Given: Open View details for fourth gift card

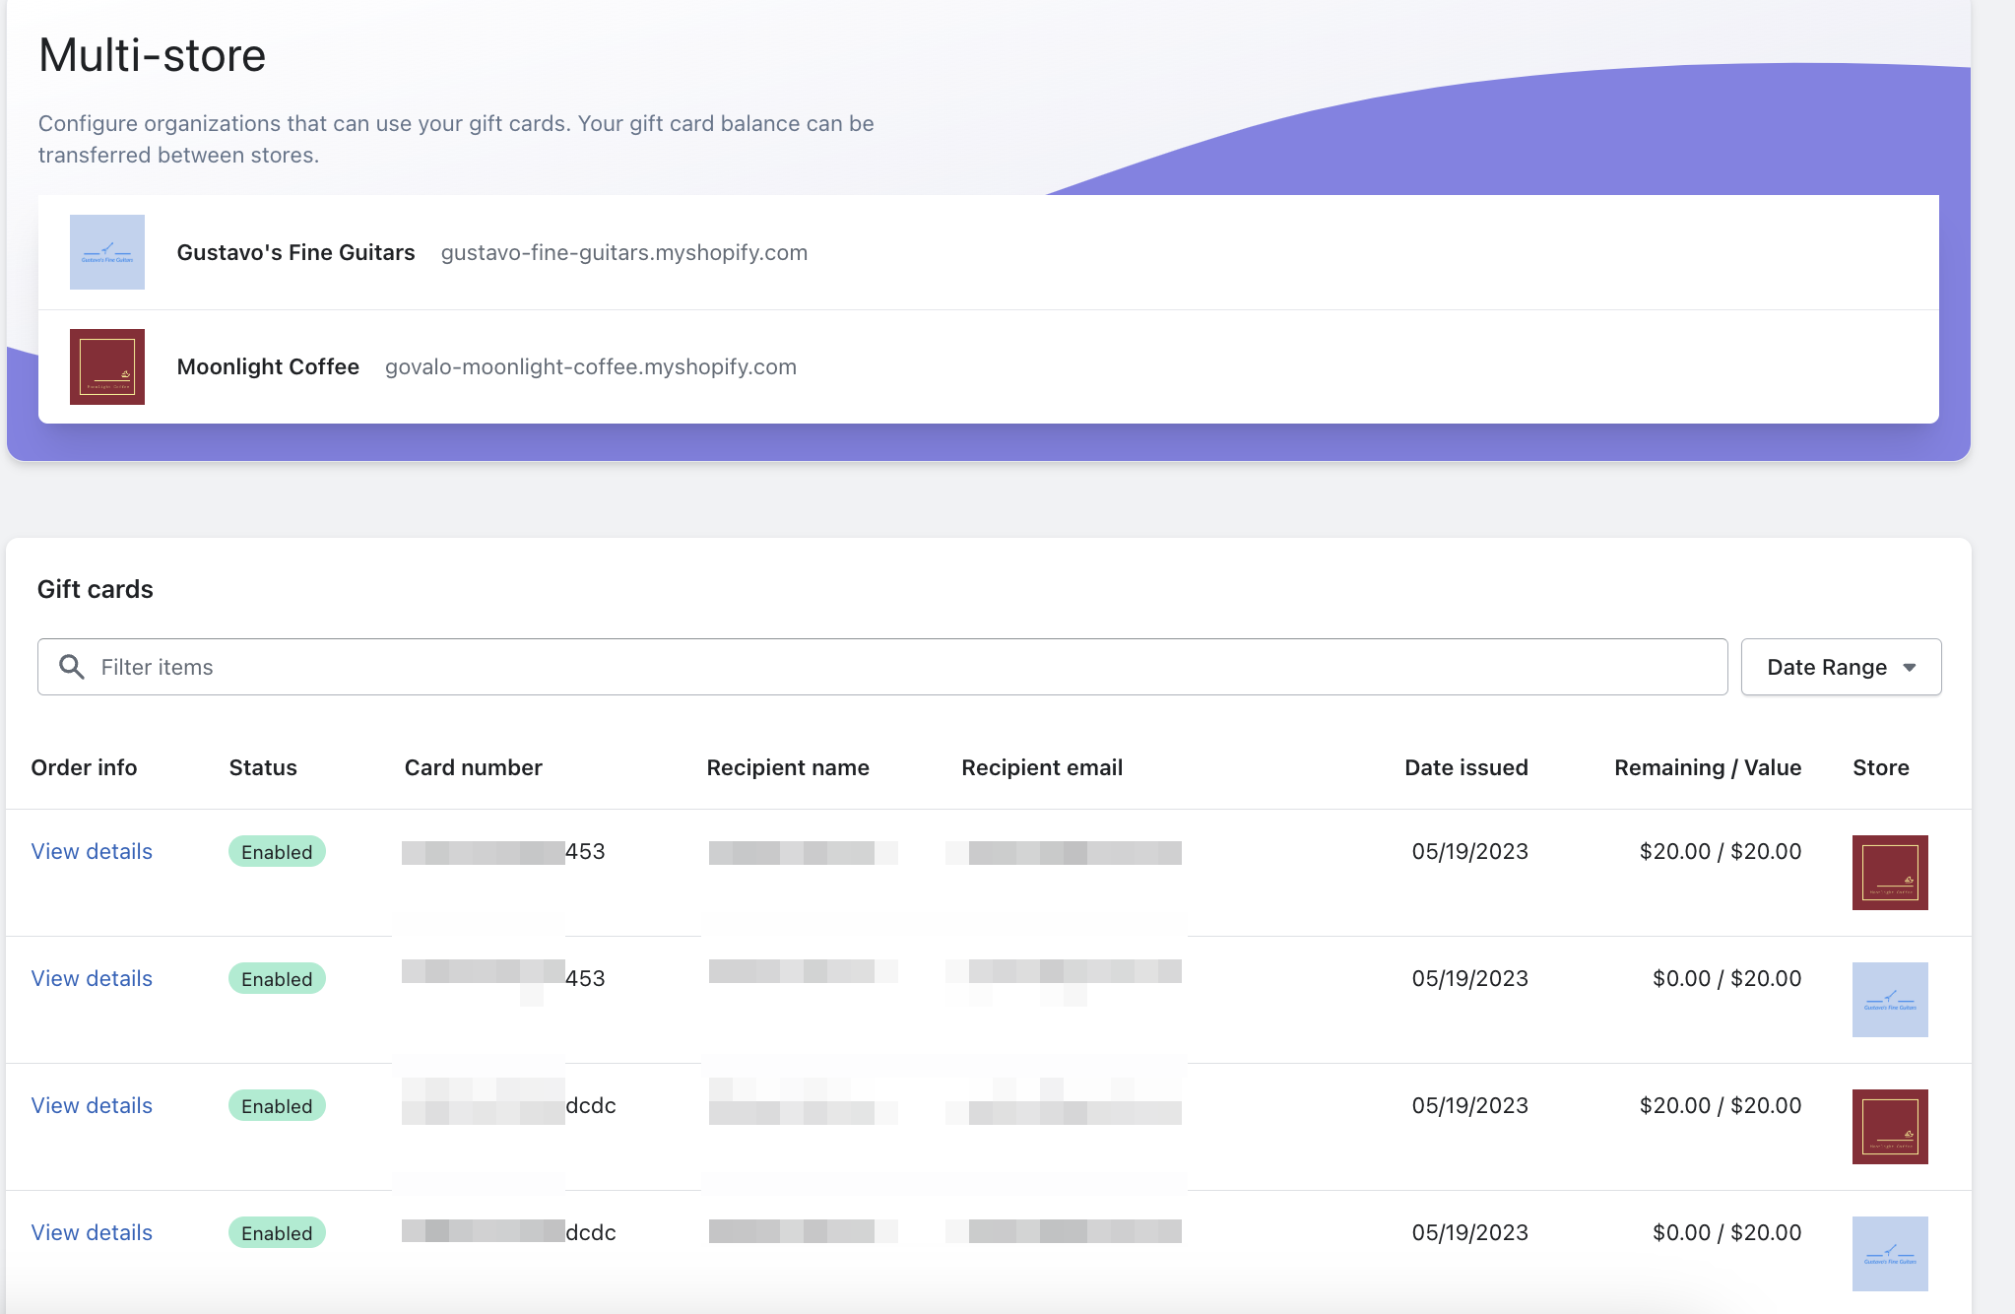Looking at the screenshot, I should click(x=92, y=1232).
